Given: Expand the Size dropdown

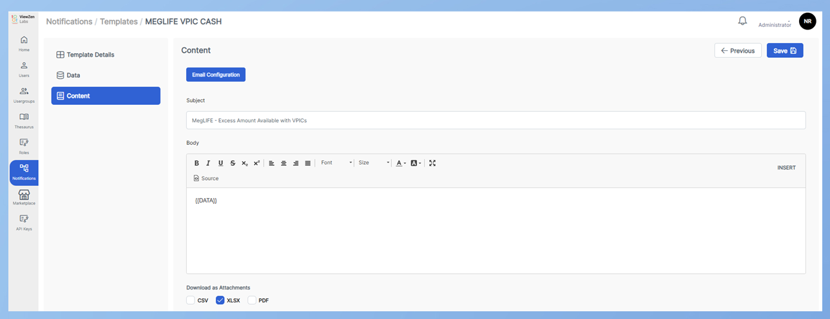Looking at the screenshot, I should [x=374, y=163].
